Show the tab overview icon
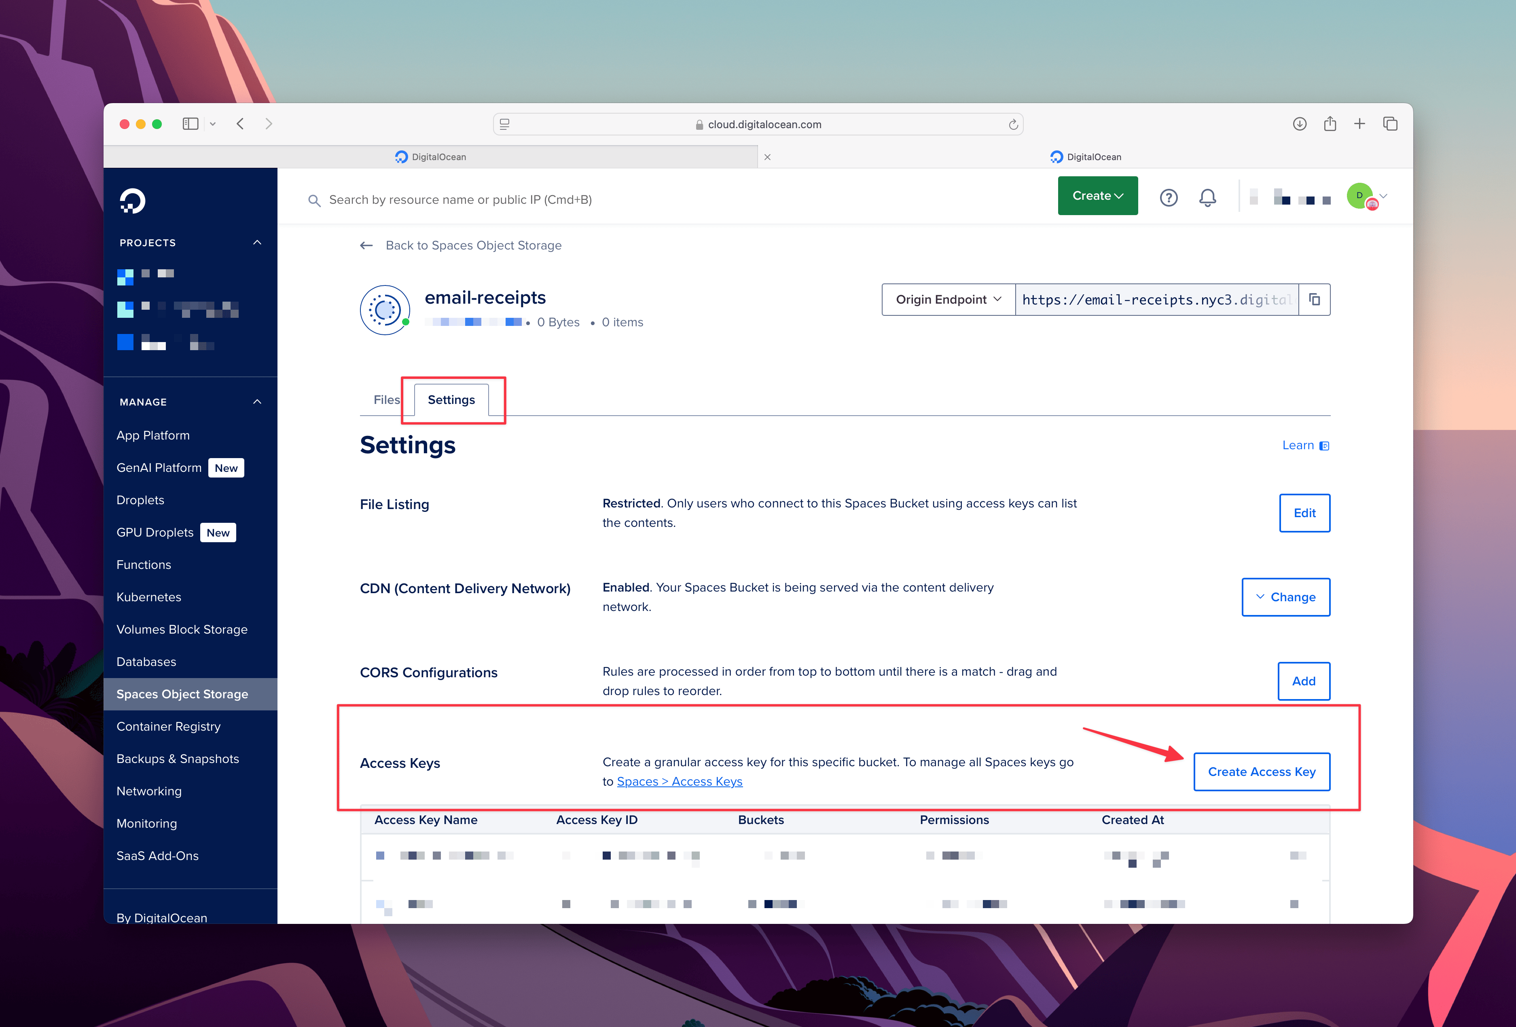This screenshot has width=1516, height=1027. pyautogui.click(x=1390, y=124)
